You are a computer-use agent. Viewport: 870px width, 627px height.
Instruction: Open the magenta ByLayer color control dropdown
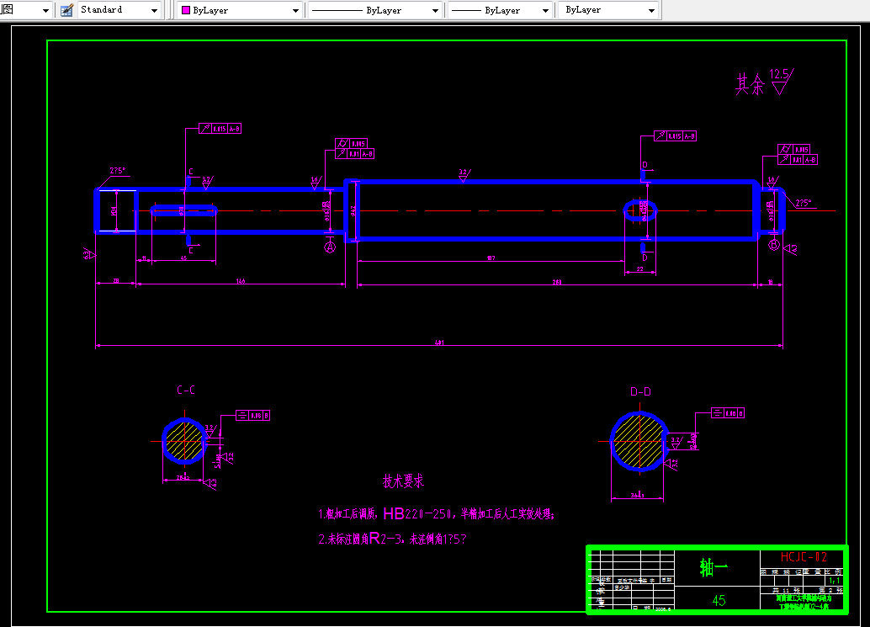(x=241, y=10)
